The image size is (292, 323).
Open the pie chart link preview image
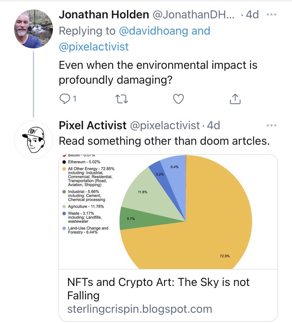click(168, 212)
